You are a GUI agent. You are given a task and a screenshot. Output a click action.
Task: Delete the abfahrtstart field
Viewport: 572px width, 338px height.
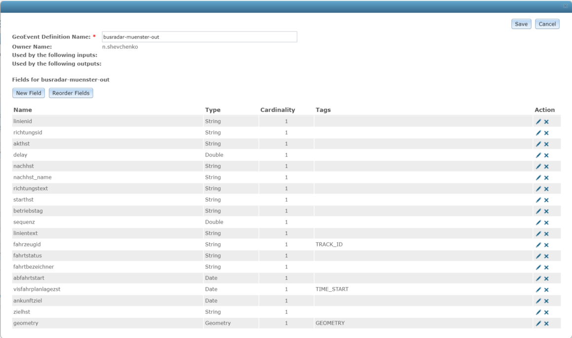546,278
